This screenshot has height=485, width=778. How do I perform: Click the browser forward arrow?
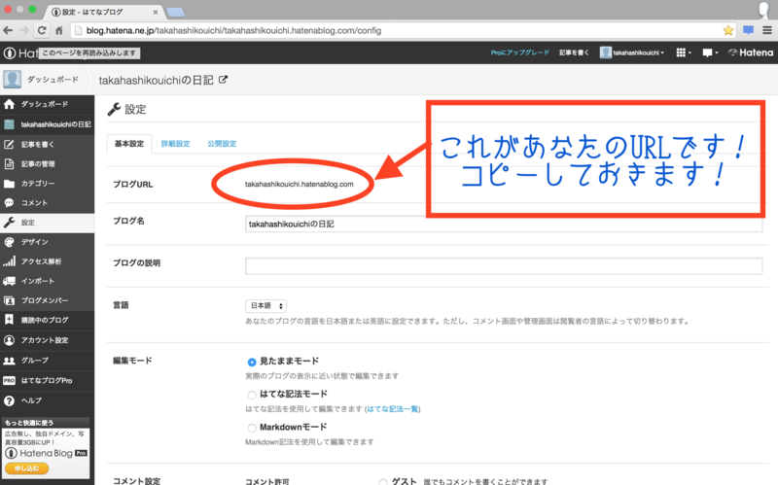tap(25, 30)
